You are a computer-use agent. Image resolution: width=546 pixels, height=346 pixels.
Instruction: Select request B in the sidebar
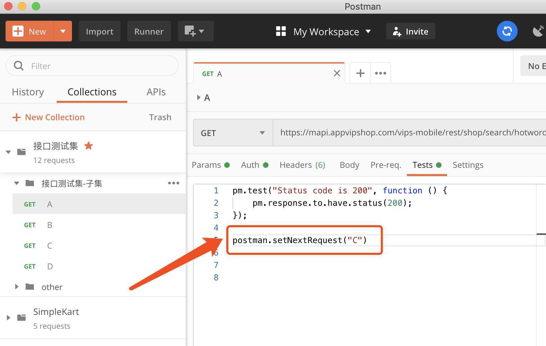[x=99, y=225]
